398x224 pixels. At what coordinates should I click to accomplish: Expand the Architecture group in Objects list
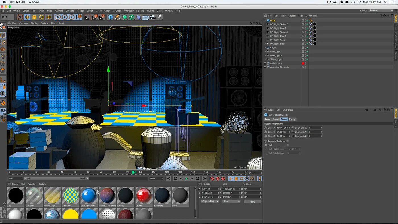(x=265, y=63)
